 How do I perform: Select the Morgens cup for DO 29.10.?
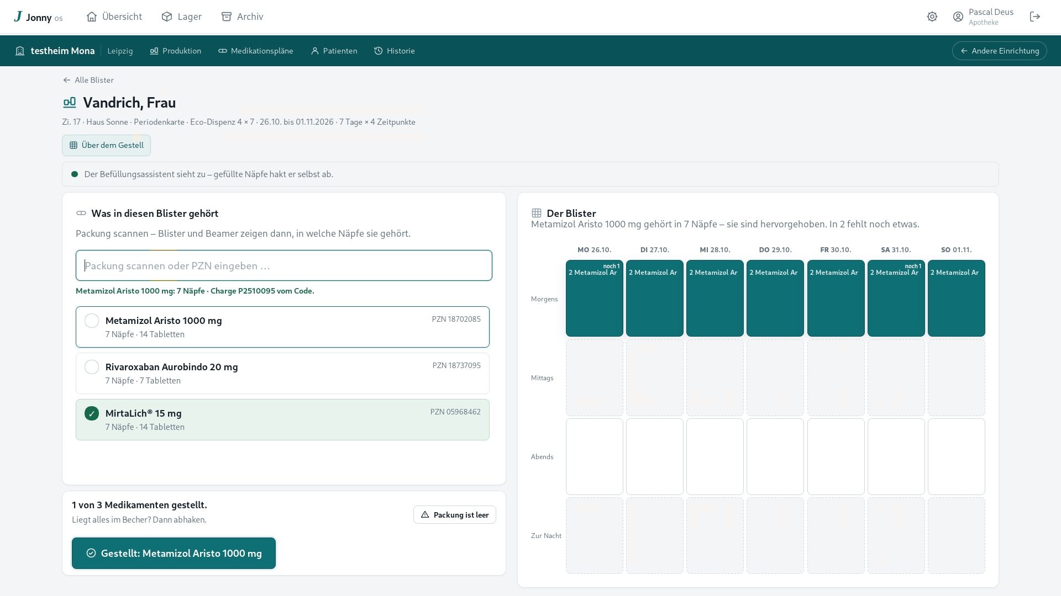[775, 298]
